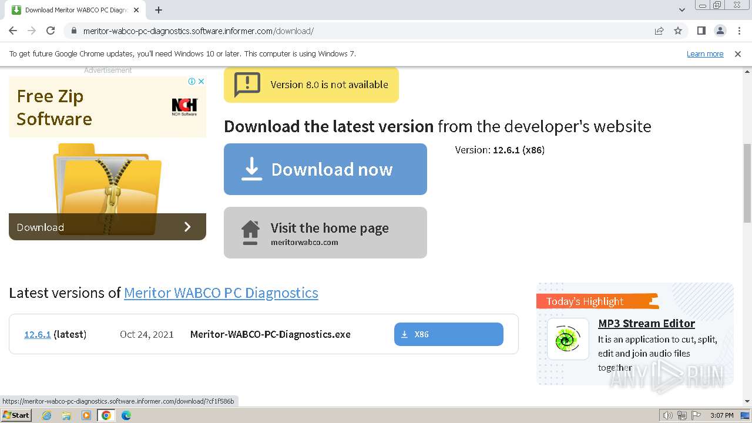This screenshot has width=752, height=423.
Task: Dismiss the Chrome update notification bar
Action: tap(738, 53)
